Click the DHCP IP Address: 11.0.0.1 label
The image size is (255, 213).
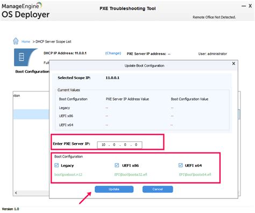65,53
